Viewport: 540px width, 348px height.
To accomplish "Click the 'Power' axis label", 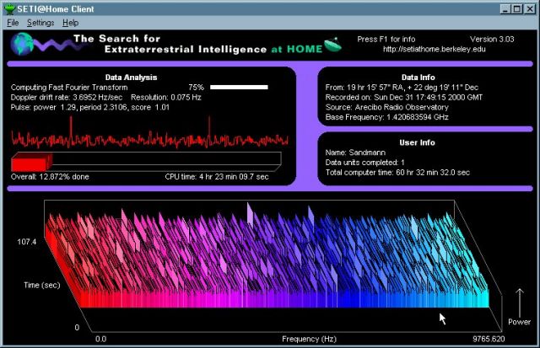I will pyautogui.click(x=520, y=322).
